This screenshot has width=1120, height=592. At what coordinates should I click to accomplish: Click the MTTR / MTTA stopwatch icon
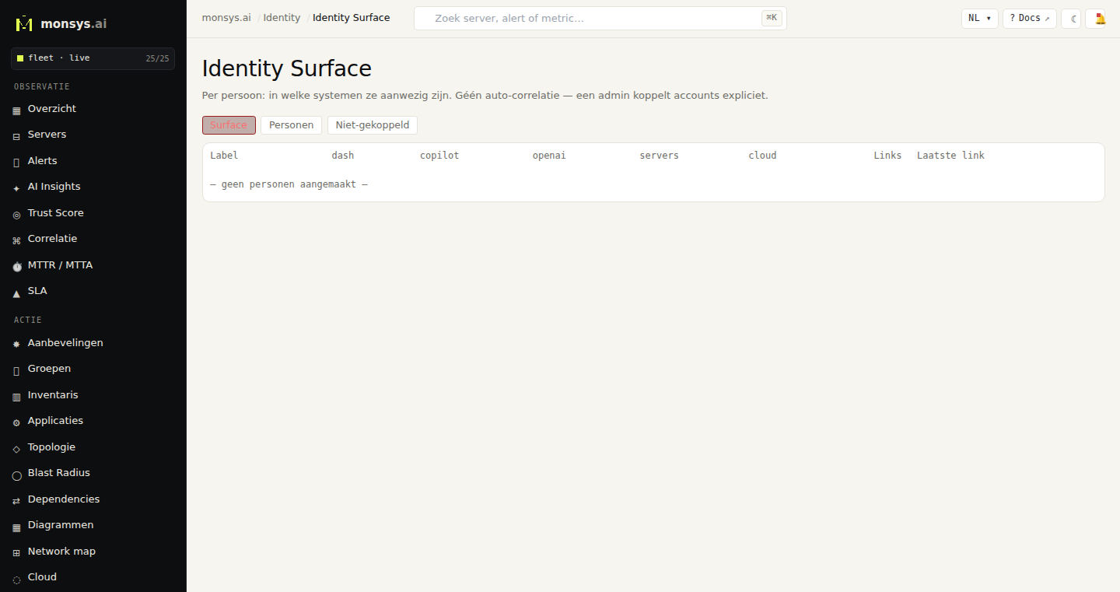[x=16, y=266]
